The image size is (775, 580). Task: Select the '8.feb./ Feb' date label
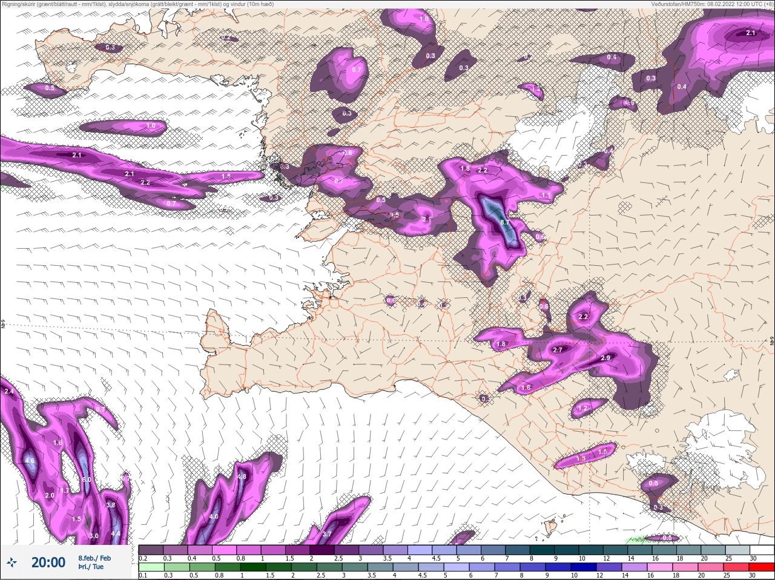[x=94, y=558]
